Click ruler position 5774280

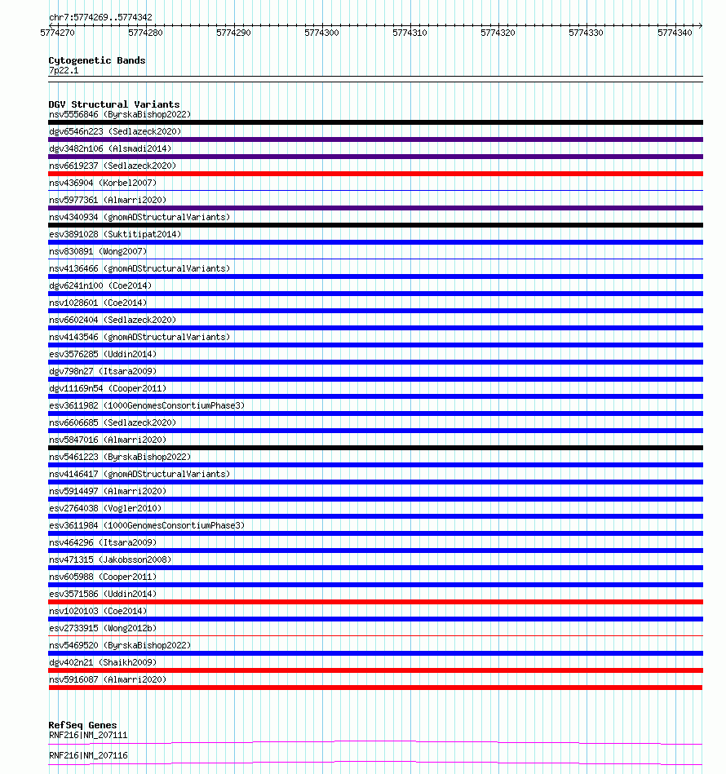pyautogui.click(x=145, y=33)
